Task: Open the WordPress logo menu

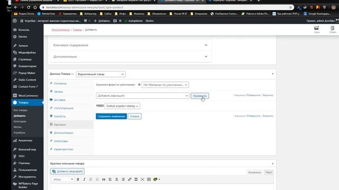Action: (x=15, y=21)
